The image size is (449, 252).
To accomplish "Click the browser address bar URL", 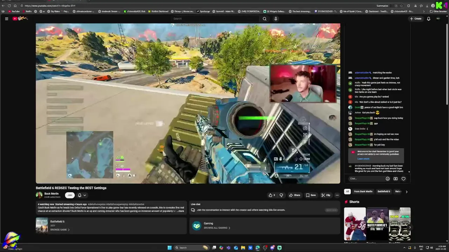I will point(50,6).
